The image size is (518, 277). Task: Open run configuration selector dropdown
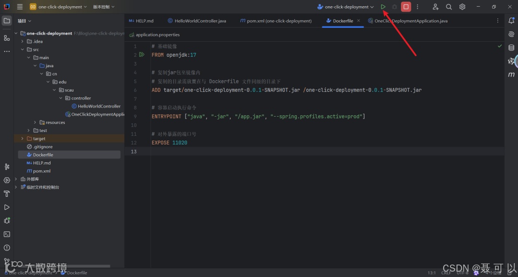(345, 7)
